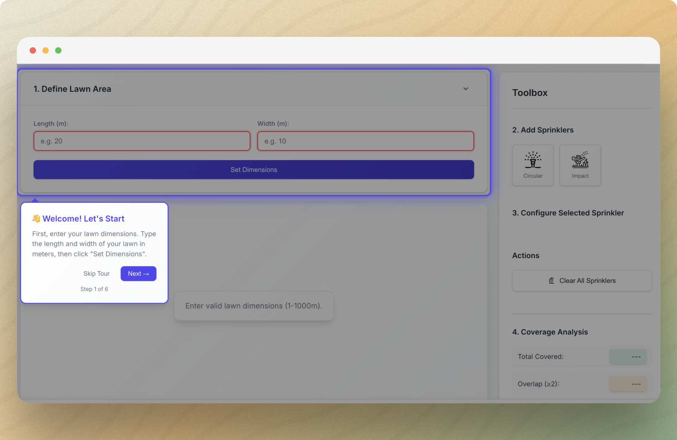The height and width of the screenshot is (440, 677).
Task: Click the "Enter valid lawn dimensions" message
Action: tap(253, 306)
